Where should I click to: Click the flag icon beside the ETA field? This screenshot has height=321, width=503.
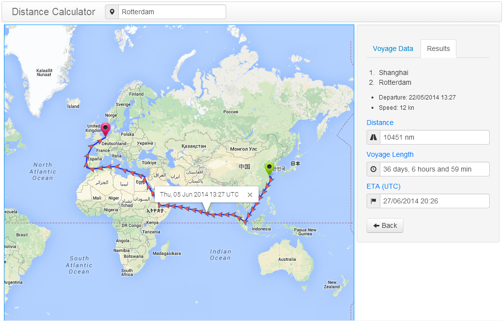373,201
